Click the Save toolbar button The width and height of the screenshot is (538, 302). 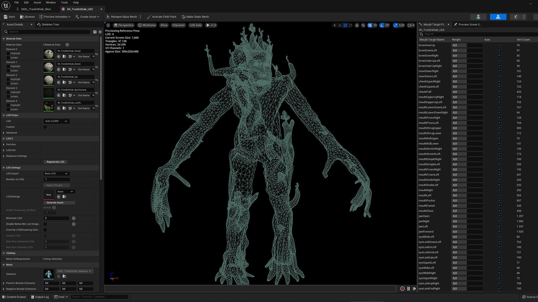click(9, 17)
